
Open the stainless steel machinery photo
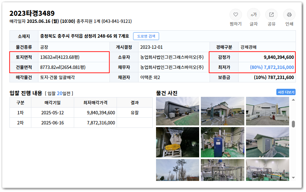(222, 170)
